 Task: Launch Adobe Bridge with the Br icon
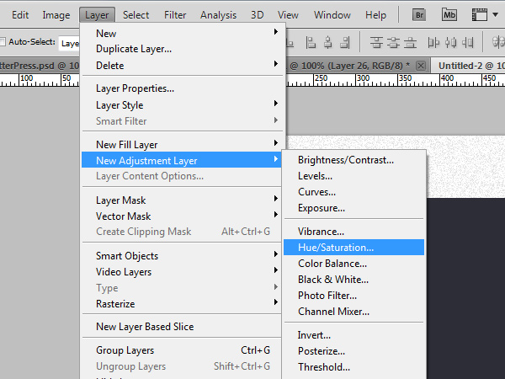[x=419, y=15]
